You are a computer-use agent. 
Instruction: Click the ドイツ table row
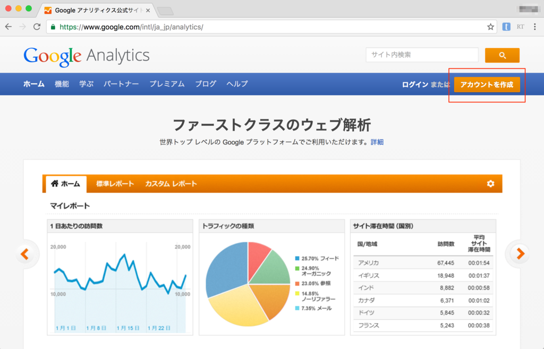pyautogui.click(x=423, y=313)
